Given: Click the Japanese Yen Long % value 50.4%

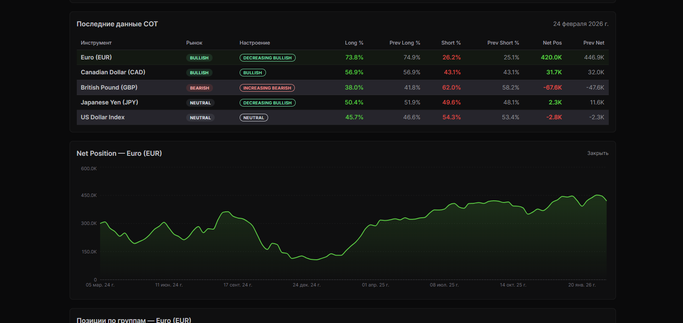Looking at the screenshot, I should pos(354,102).
